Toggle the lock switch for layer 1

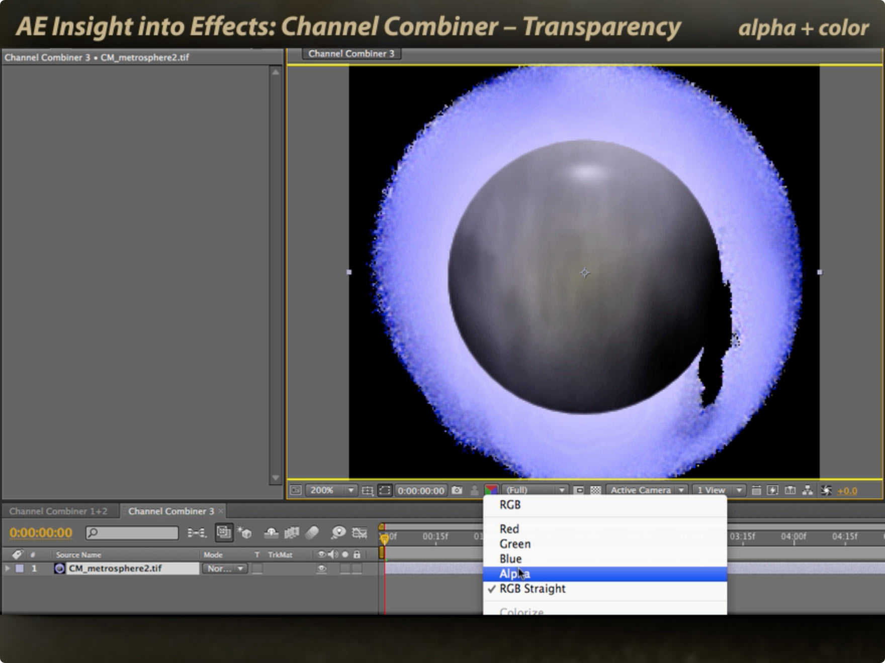357,569
